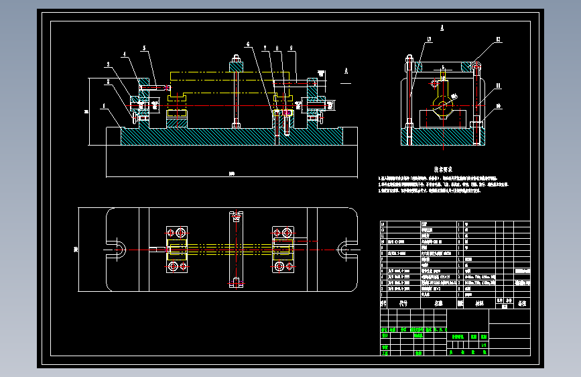This screenshot has height=377, width=581.
Task: Click the 名称 column header in parts list
Action: click(x=439, y=303)
